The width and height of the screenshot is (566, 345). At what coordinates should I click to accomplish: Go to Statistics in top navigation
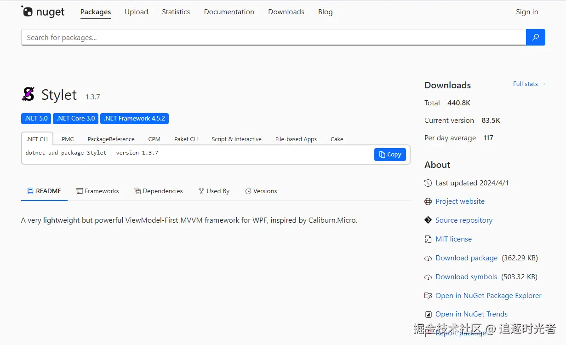[176, 12]
